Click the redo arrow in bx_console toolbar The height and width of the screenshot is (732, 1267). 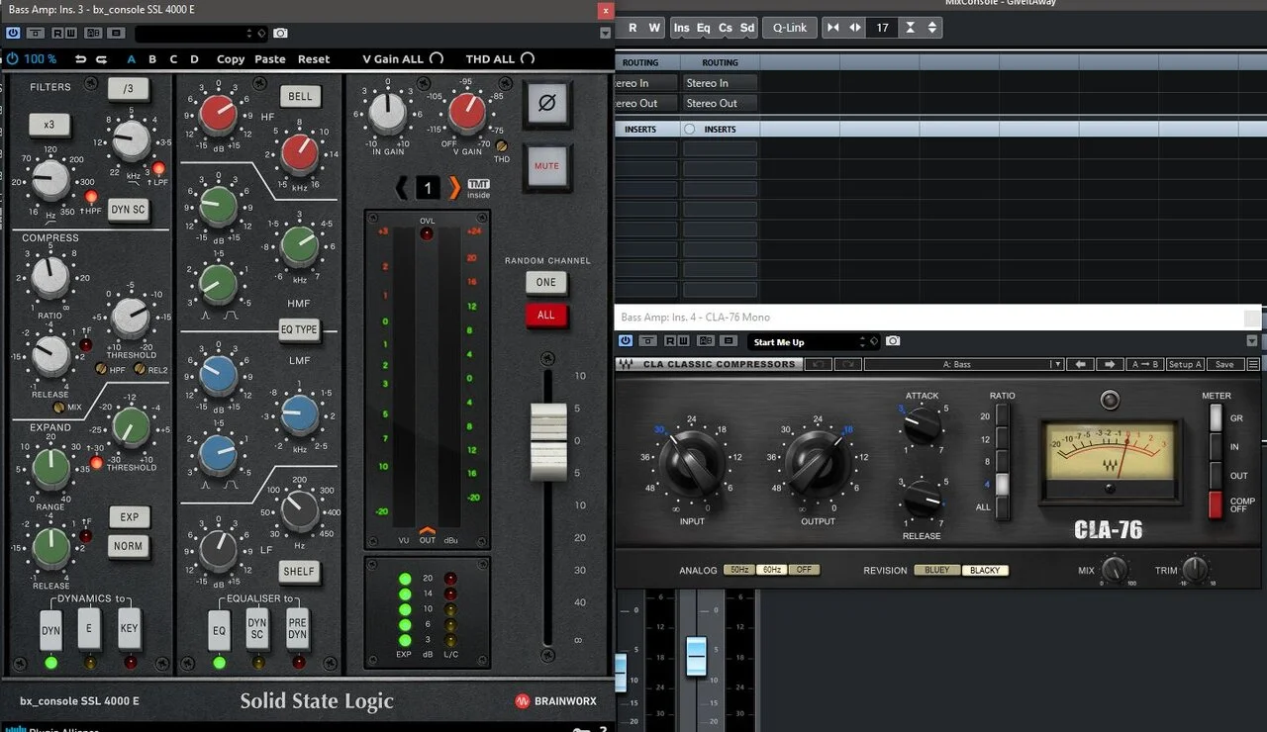pyautogui.click(x=101, y=59)
